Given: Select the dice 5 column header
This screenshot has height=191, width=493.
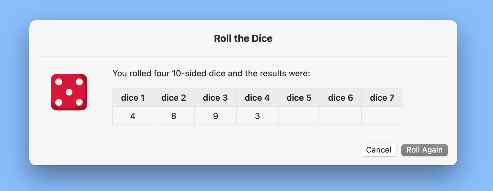Looking at the screenshot, I should click(x=299, y=98).
